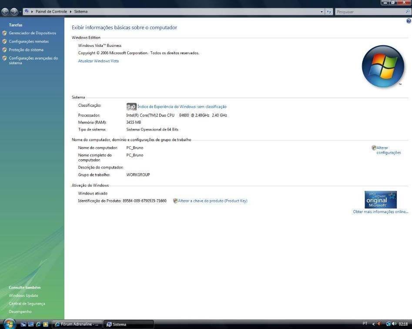Show hidden tray icons arrow
Image resolution: width=412 pixels, height=329 pixels.
(373, 324)
